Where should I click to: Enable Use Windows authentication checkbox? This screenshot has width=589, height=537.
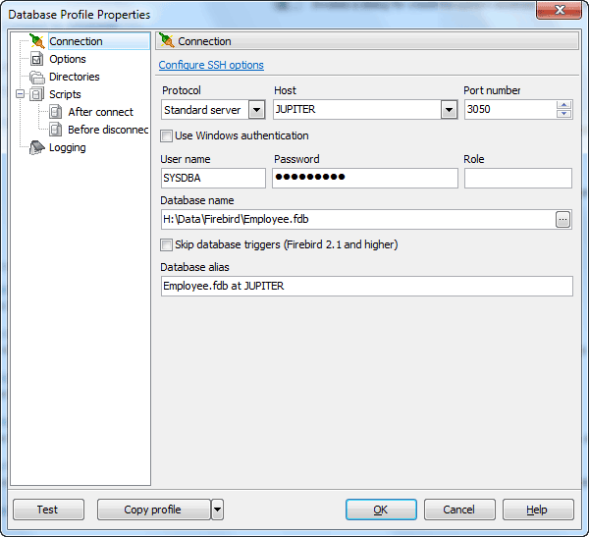point(167,135)
